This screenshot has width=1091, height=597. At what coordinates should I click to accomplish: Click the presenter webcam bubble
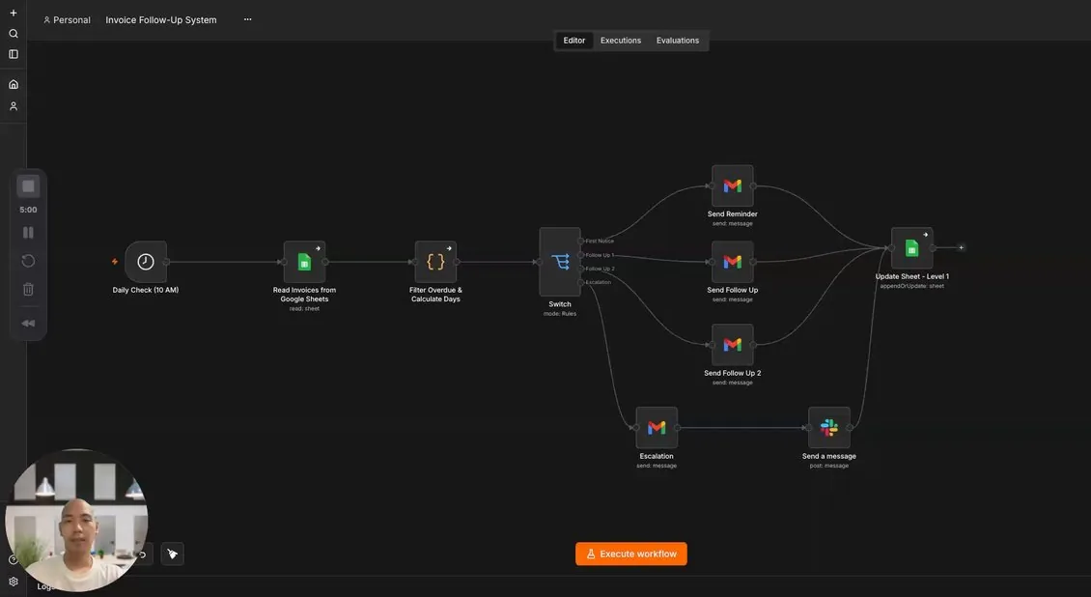click(x=76, y=520)
